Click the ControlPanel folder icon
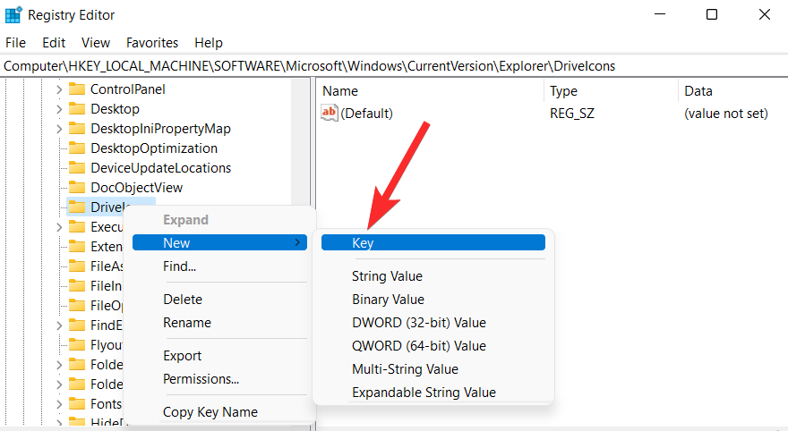Screen dimensions: 788x431 (x=77, y=89)
